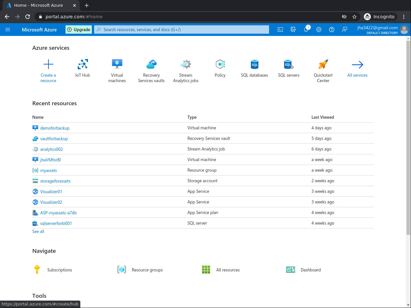This screenshot has width=411, height=308.
Task: Open the myassets resource group link
Action: pos(48,170)
